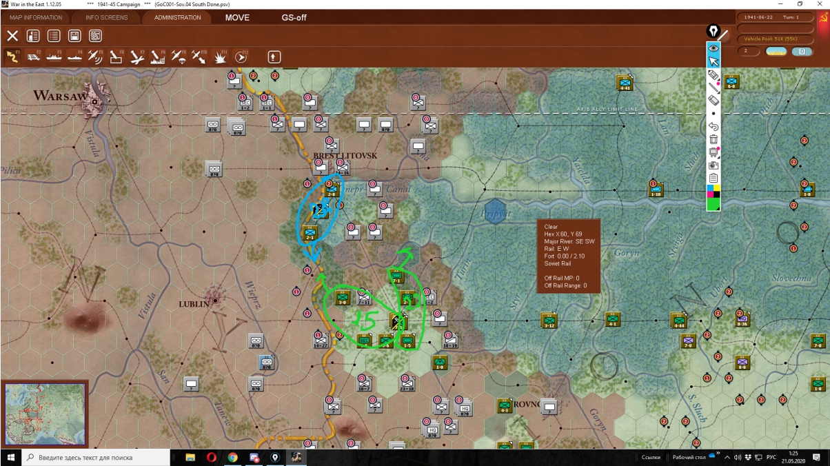Click the GS-off button

294,17
